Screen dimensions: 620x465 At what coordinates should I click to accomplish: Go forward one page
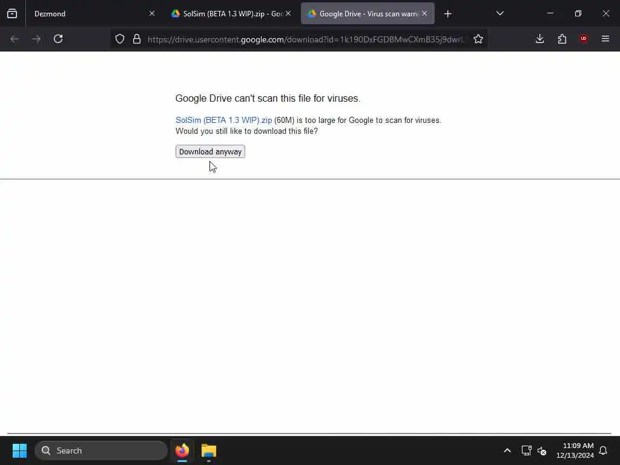click(x=36, y=39)
